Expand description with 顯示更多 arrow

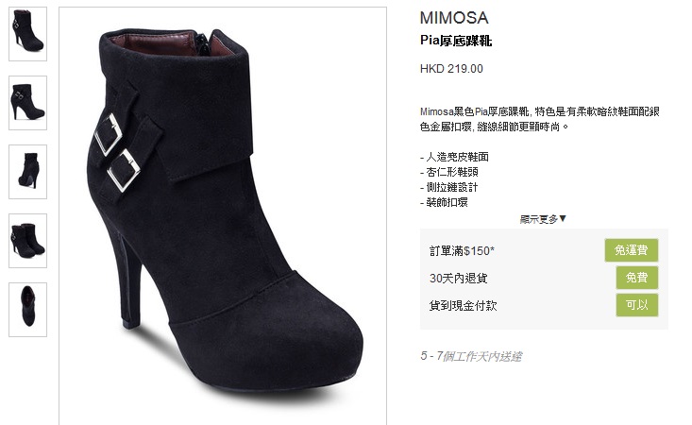[x=543, y=219]
